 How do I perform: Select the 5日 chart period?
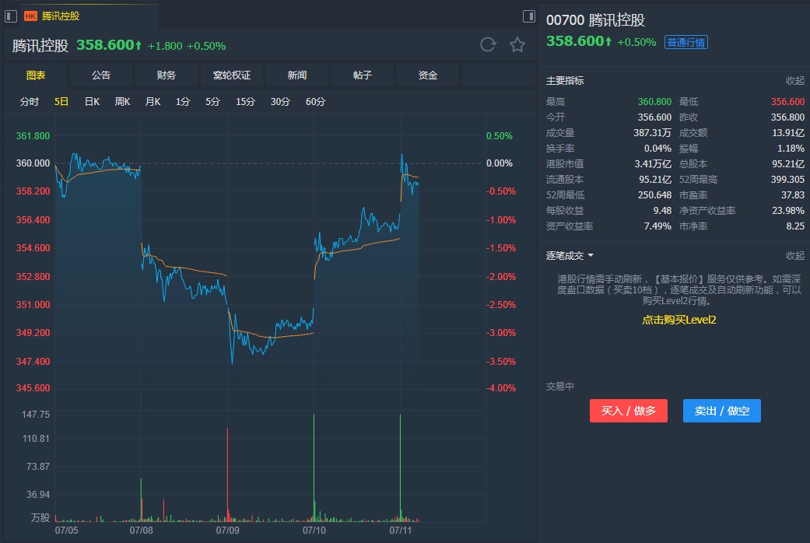(61, 102)
